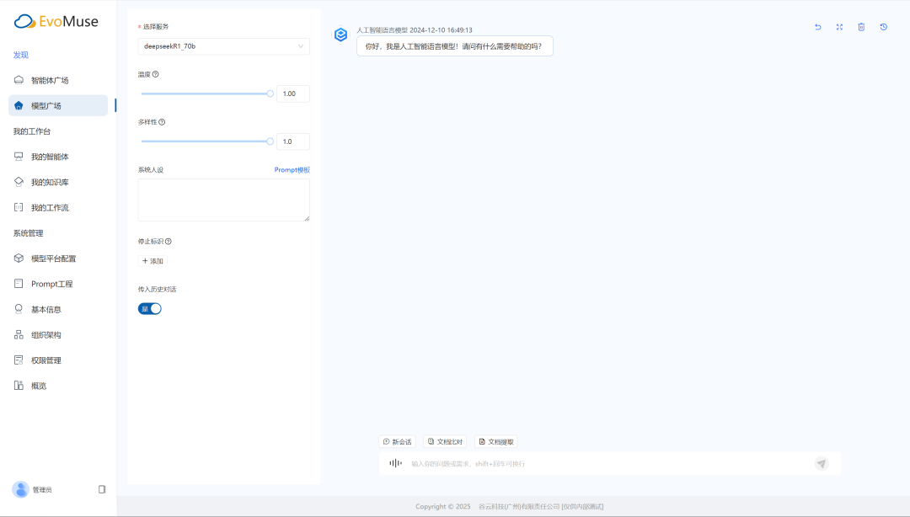The width and height of the screenshot is (910, 517).
Task: Toggle the 传入历史对话 switch
Action: tap(150, 309)
